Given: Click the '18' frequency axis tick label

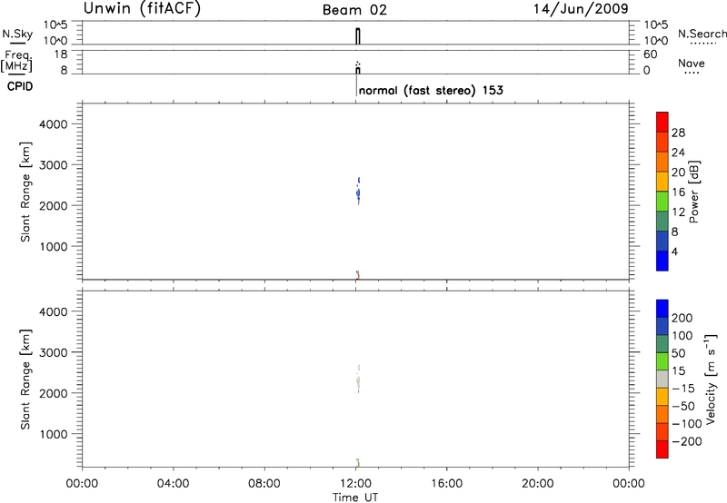Looking at the screenshot, I should pos(60,54).
